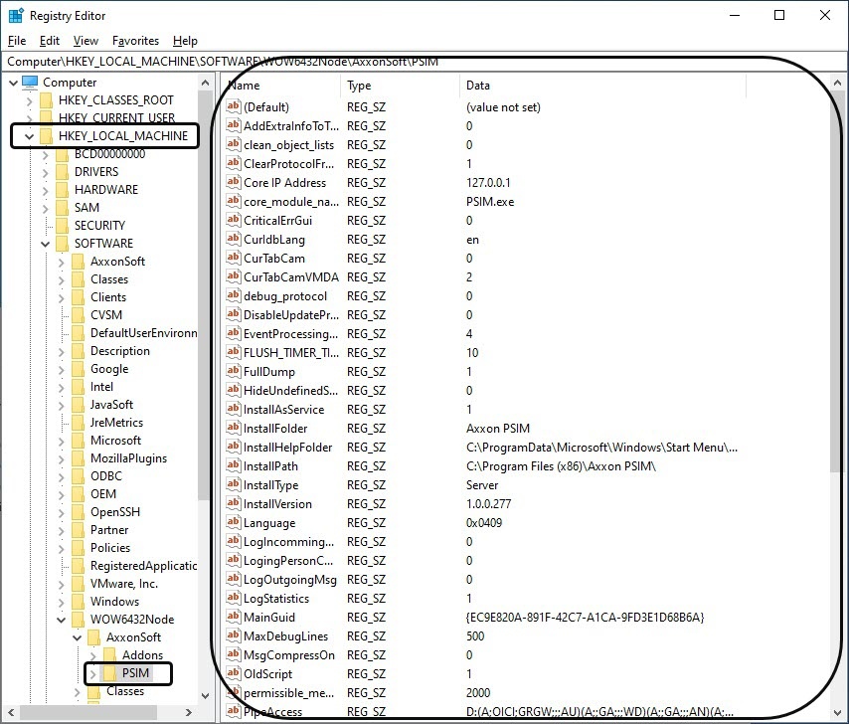Click the string icon beside Core IP Address
Image resolution: width=849 pixels, height=724 pixels.
coord(234,183)
